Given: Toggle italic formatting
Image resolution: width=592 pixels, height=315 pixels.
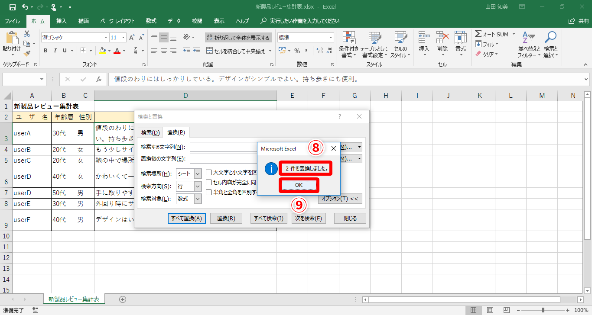Looking at the screenshot, I should click(x=55, y=51).
